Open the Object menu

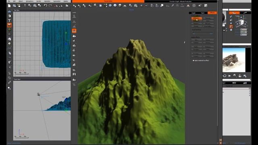[21, 1]
